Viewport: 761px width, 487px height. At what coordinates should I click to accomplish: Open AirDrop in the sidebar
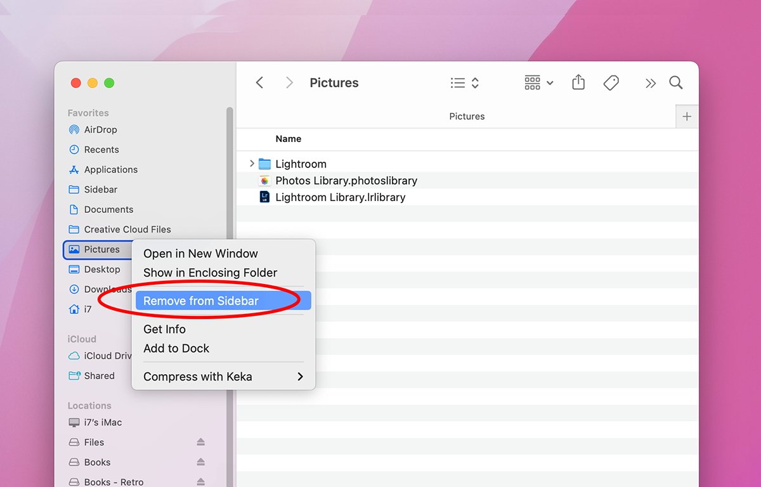tap(100, 129)
